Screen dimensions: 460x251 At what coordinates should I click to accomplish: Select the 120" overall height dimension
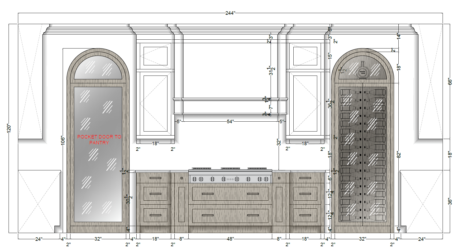[9, 128]
